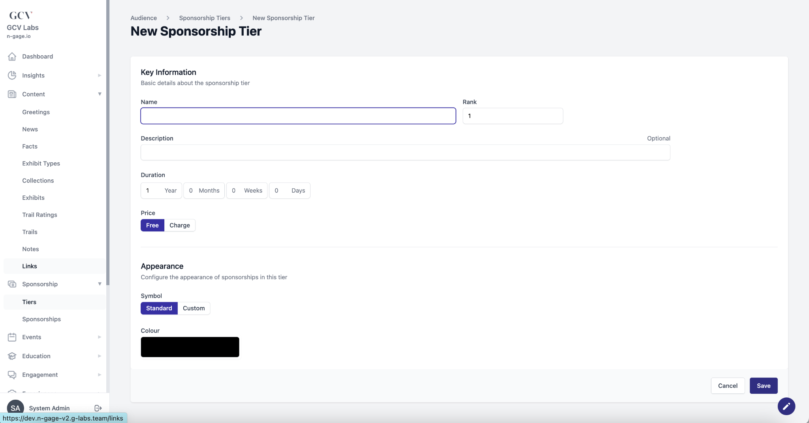809x423 pixels.
Task: Switch symbol to Custom
Action: [194, 308]
